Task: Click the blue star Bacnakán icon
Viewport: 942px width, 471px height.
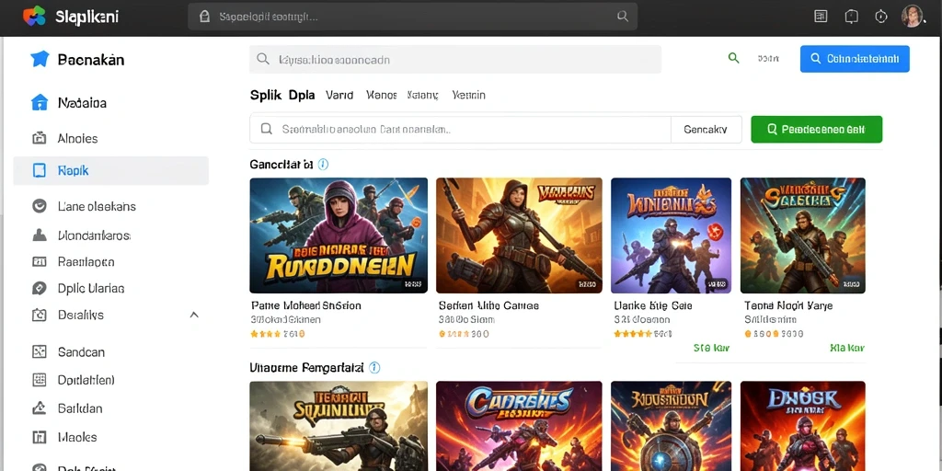Action: (x=40, y=59)
